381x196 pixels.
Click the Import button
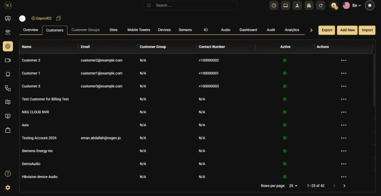[367, 30]
